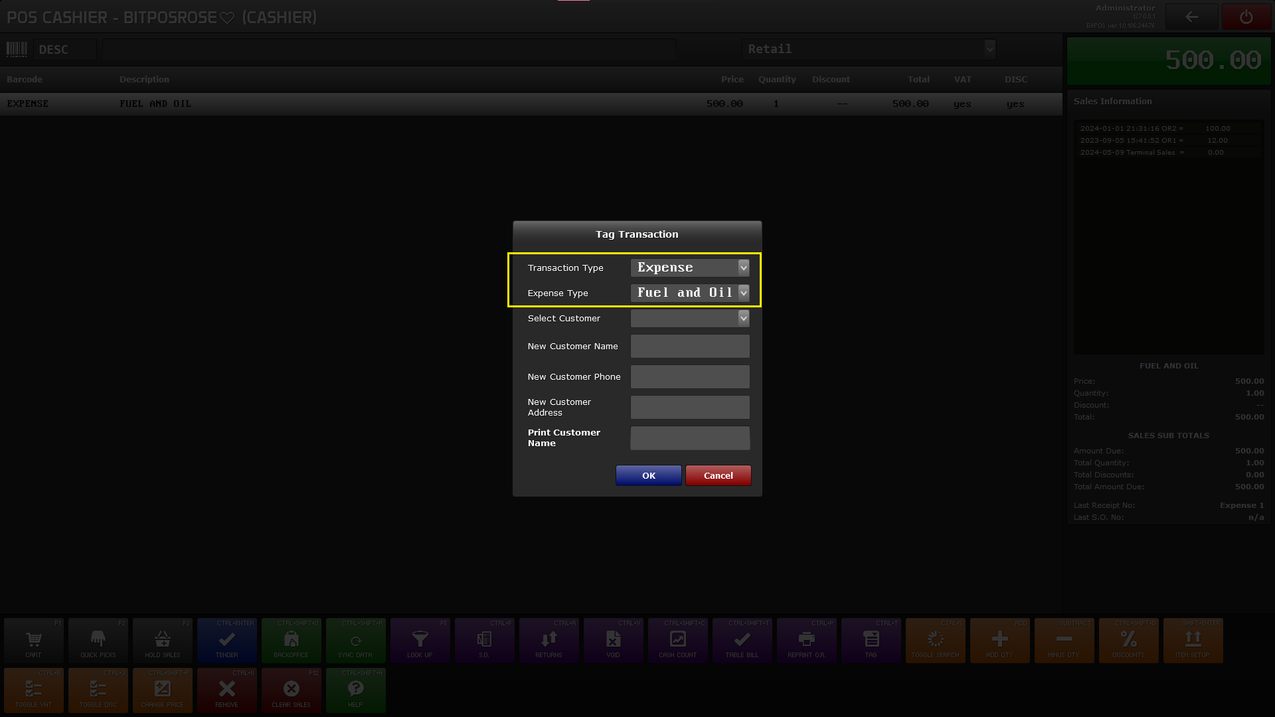Click the New Customer Name field

[690, 347]
